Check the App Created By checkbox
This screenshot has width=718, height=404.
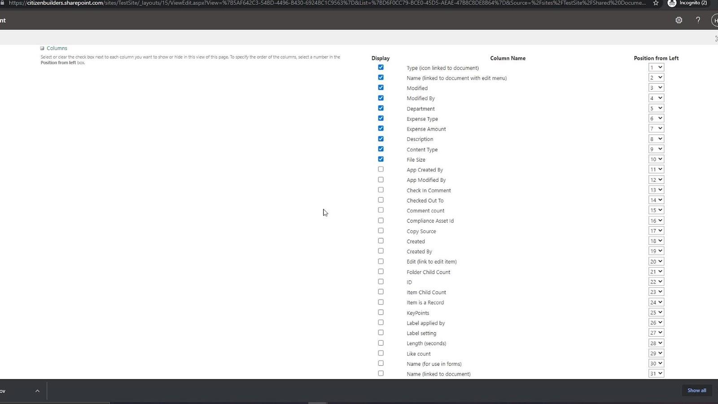click(x=381, y=169)
